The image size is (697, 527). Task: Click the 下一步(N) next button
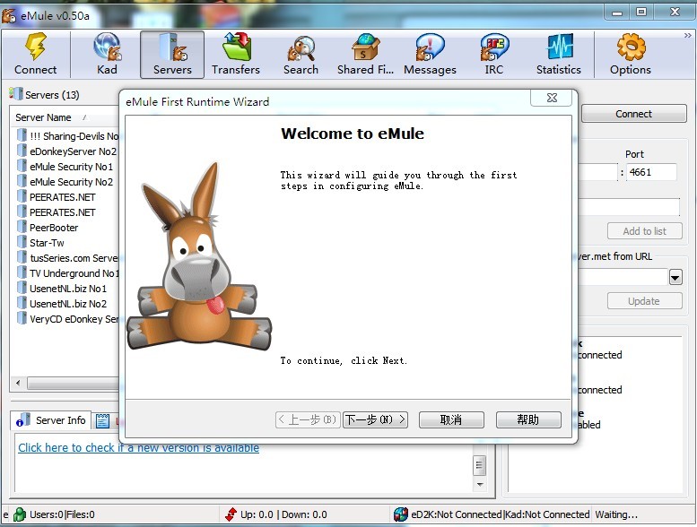[x=376, y=419]
